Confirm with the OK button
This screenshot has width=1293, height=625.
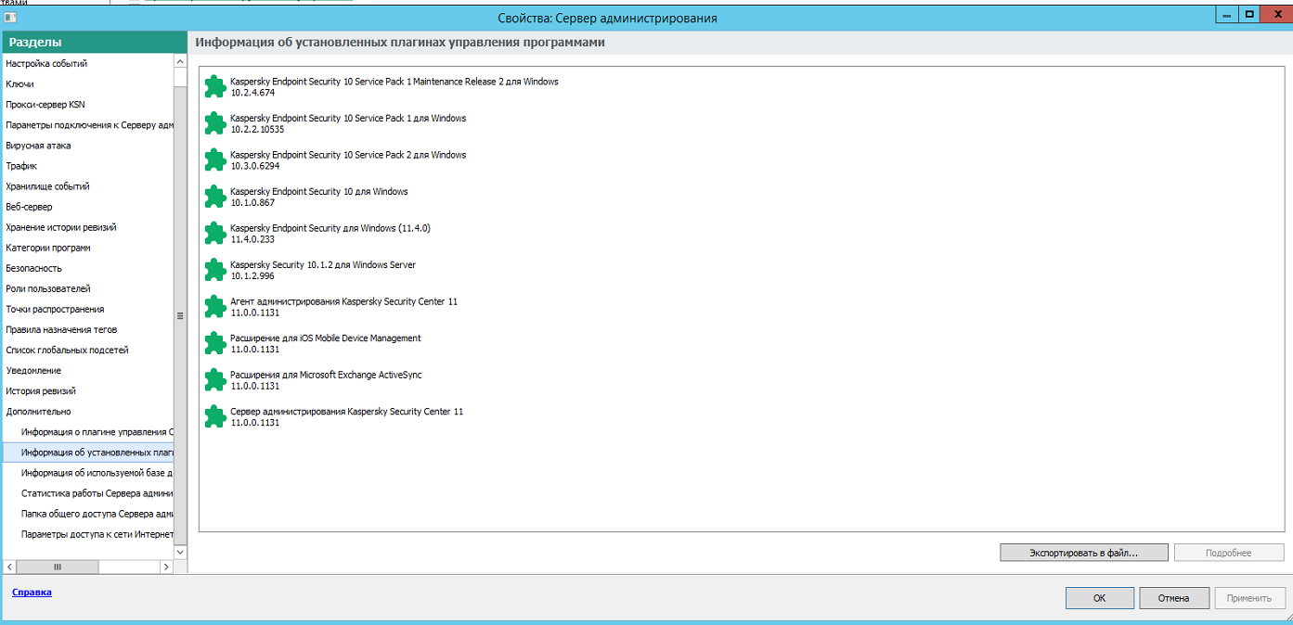pos(1100,598)
